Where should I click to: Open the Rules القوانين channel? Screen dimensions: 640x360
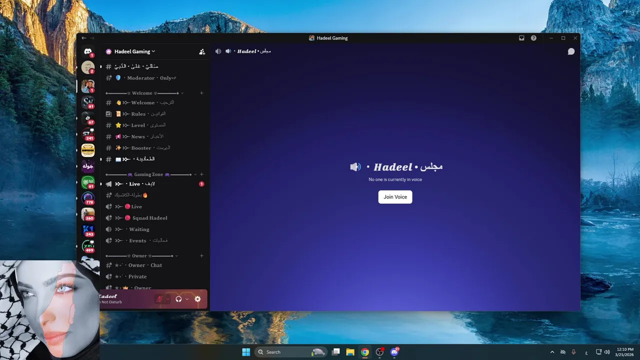pyautogui.click(x=154, y=114)
